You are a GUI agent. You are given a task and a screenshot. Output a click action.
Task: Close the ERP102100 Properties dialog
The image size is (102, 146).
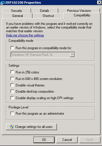click(99, 2)
